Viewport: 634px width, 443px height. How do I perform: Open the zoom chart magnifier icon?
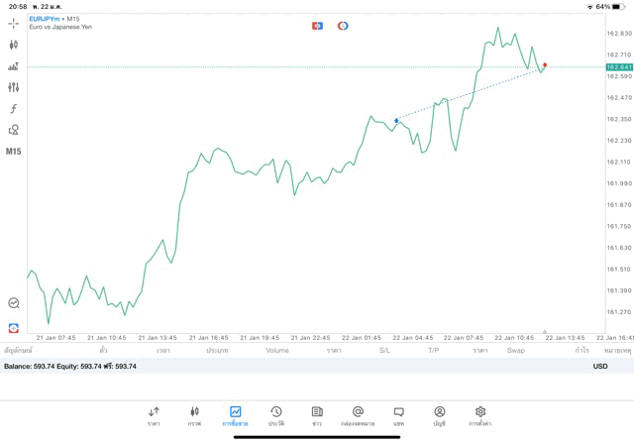coord(14,303)
